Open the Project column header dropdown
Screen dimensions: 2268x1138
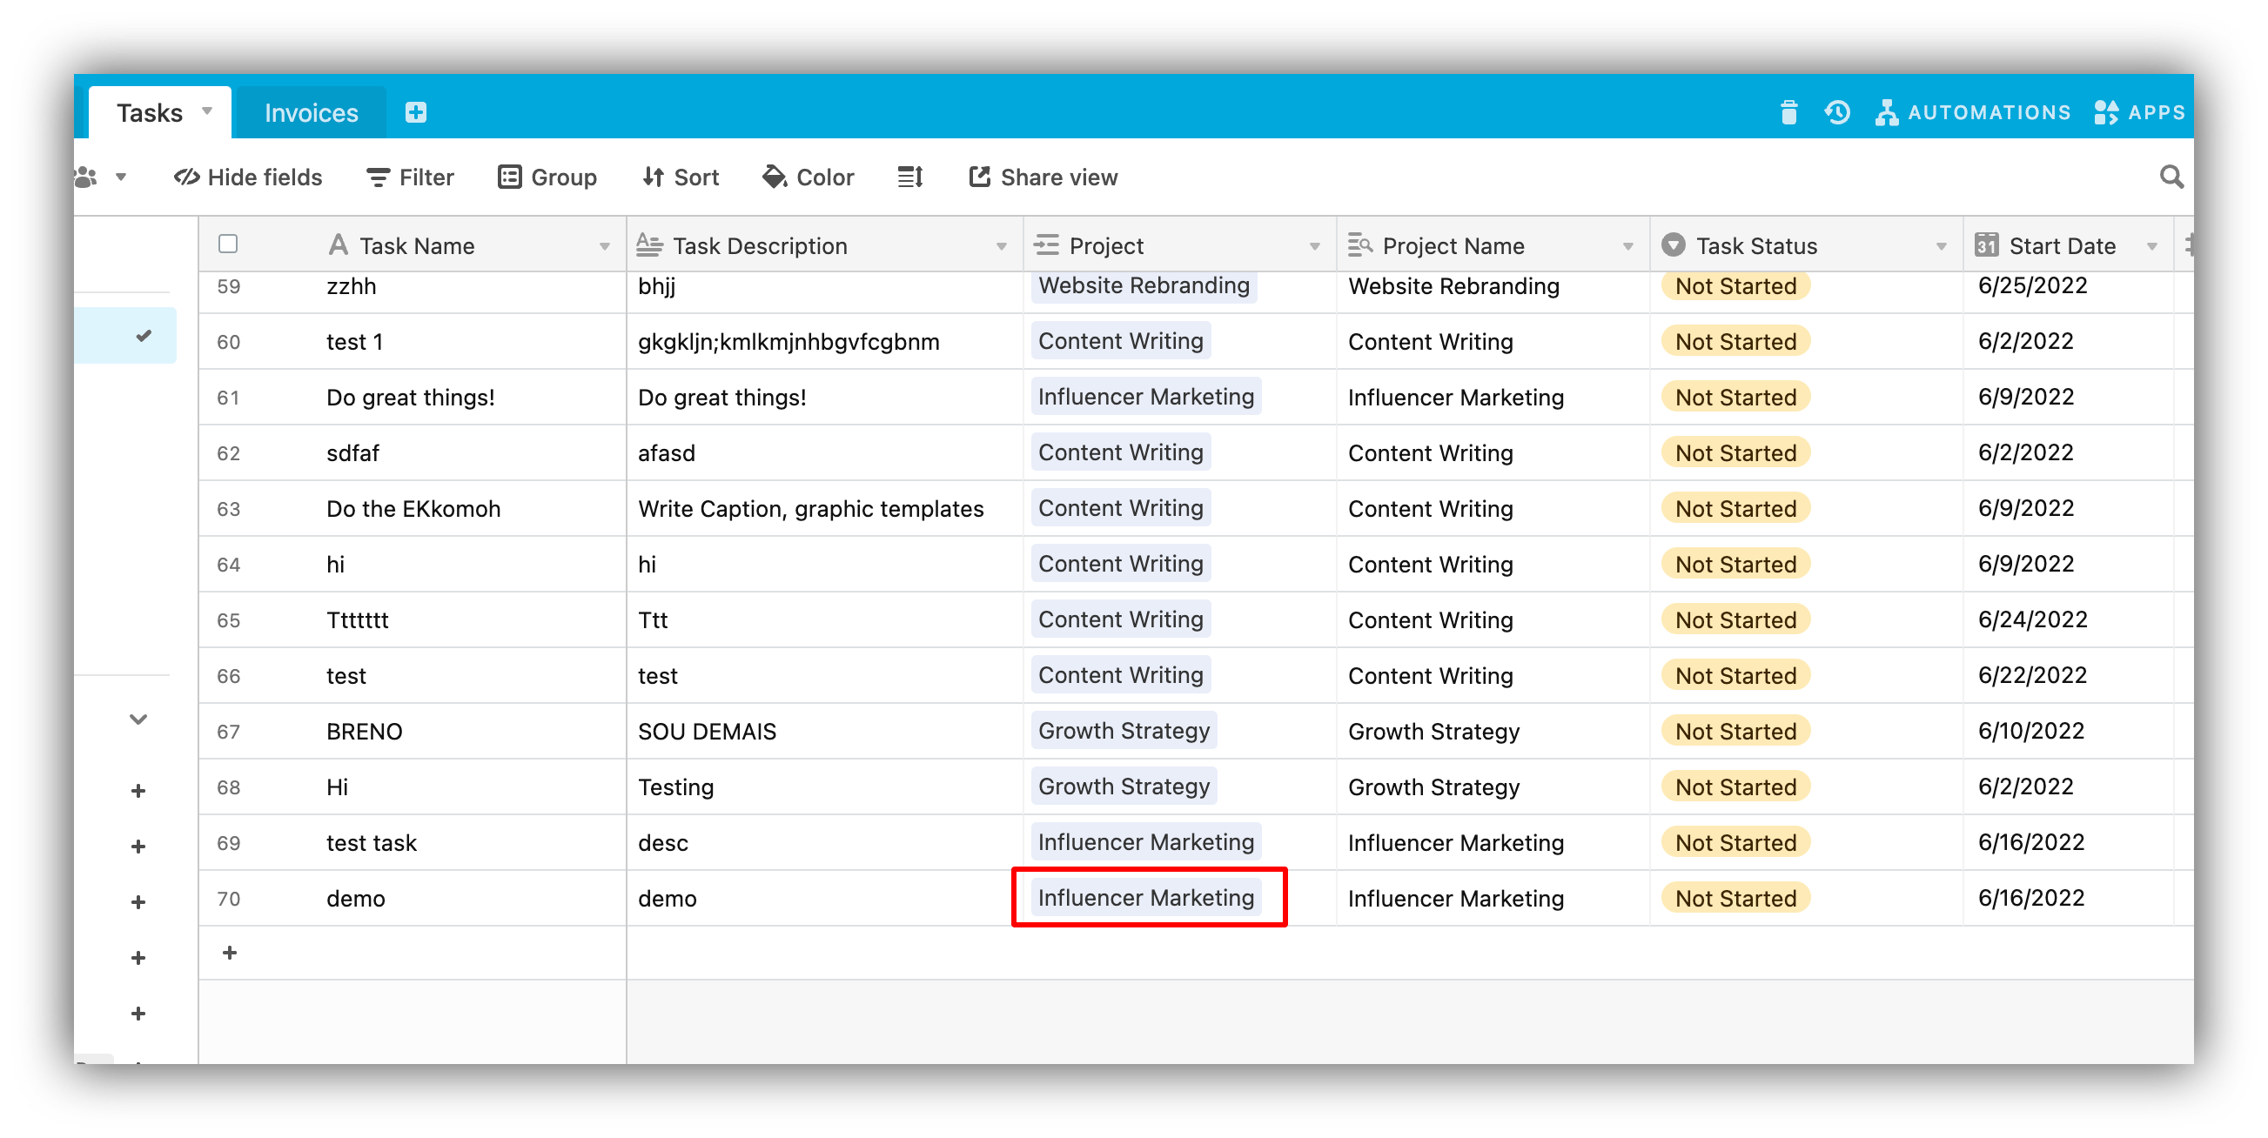(x=1313, y=246)
